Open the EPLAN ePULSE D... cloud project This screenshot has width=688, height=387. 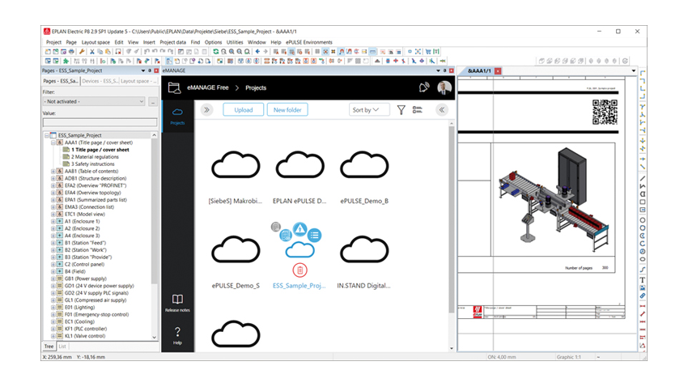[299, 165]
